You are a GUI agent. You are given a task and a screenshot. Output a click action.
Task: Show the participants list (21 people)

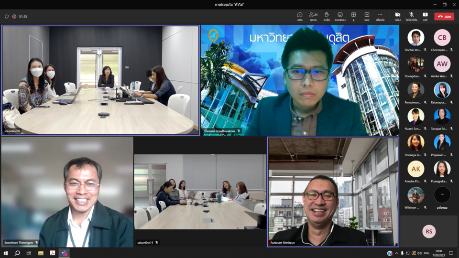(313, 16)
